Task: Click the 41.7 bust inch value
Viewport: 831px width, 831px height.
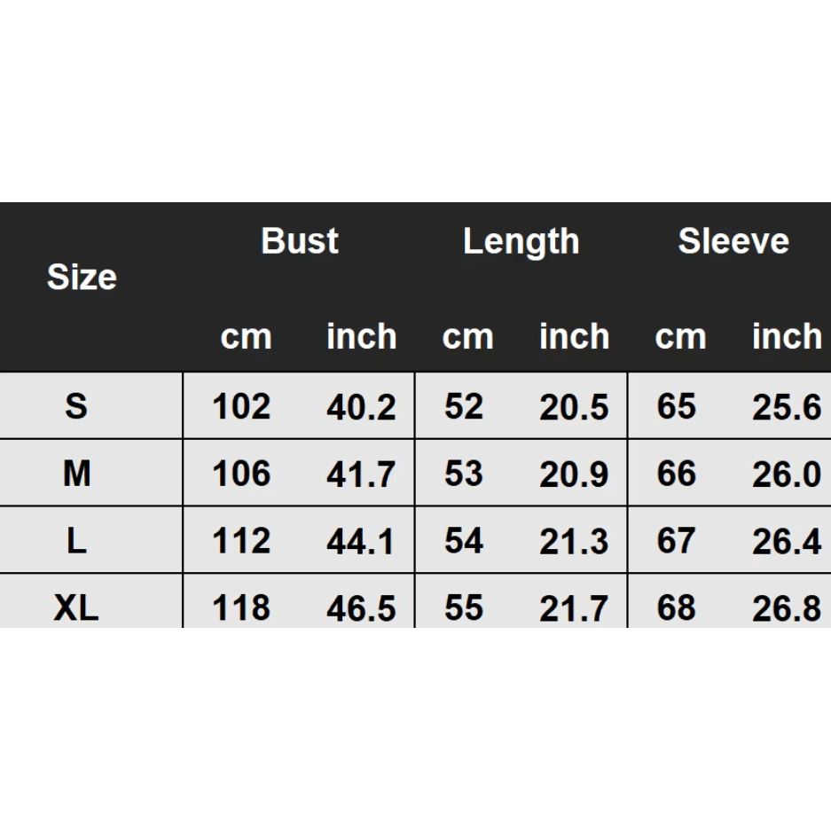Action: point(361,474)
